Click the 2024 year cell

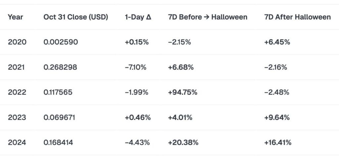pos(17,143)
